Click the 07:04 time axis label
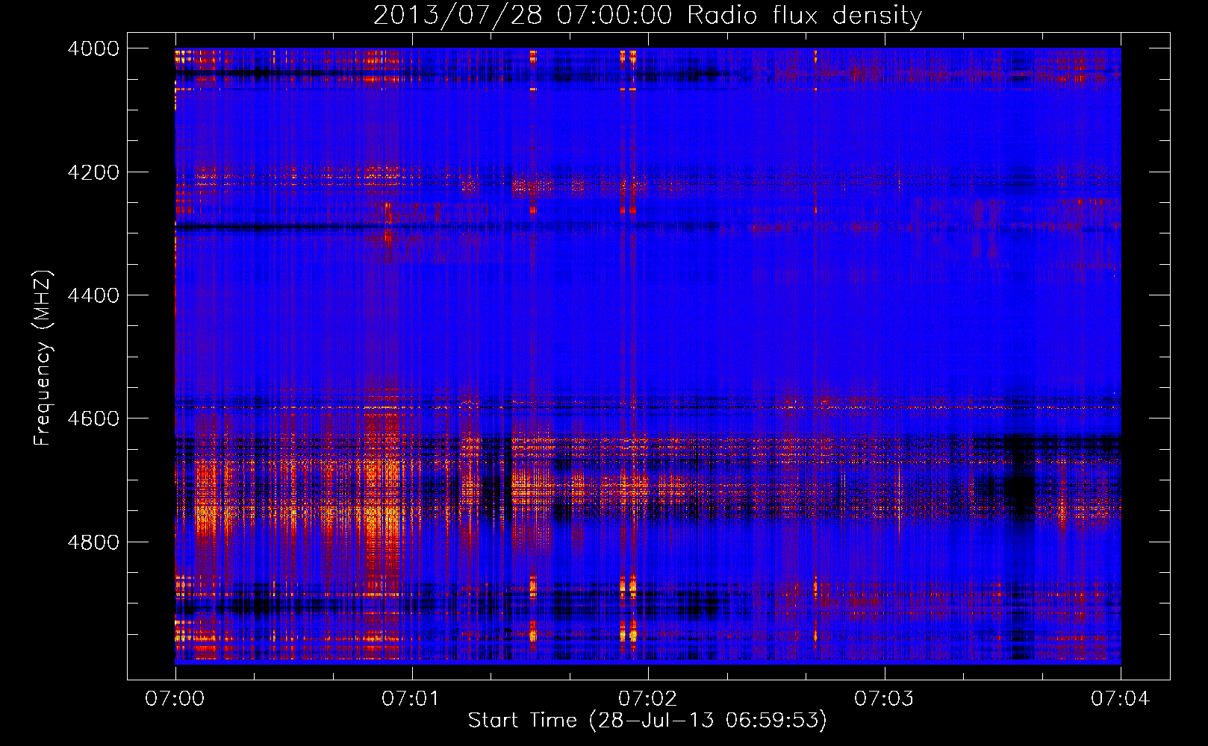The image size is (1208, 746). coord(1121,698)
